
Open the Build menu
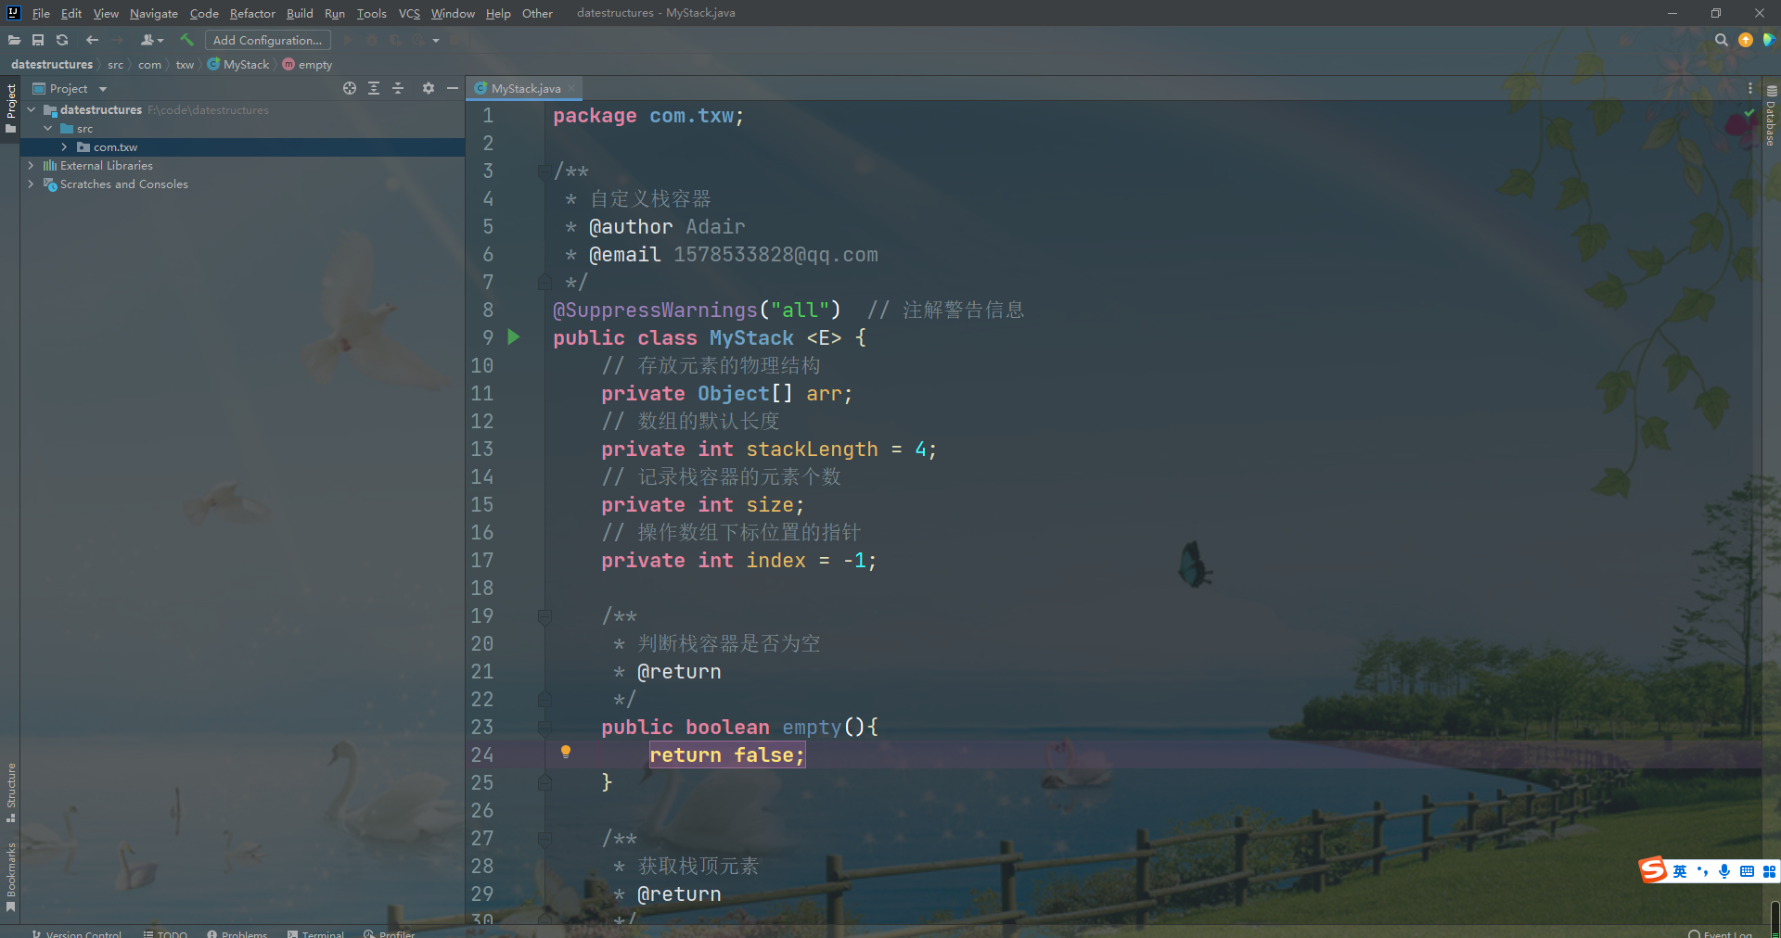pyautogui.click(x=300, y=13)
